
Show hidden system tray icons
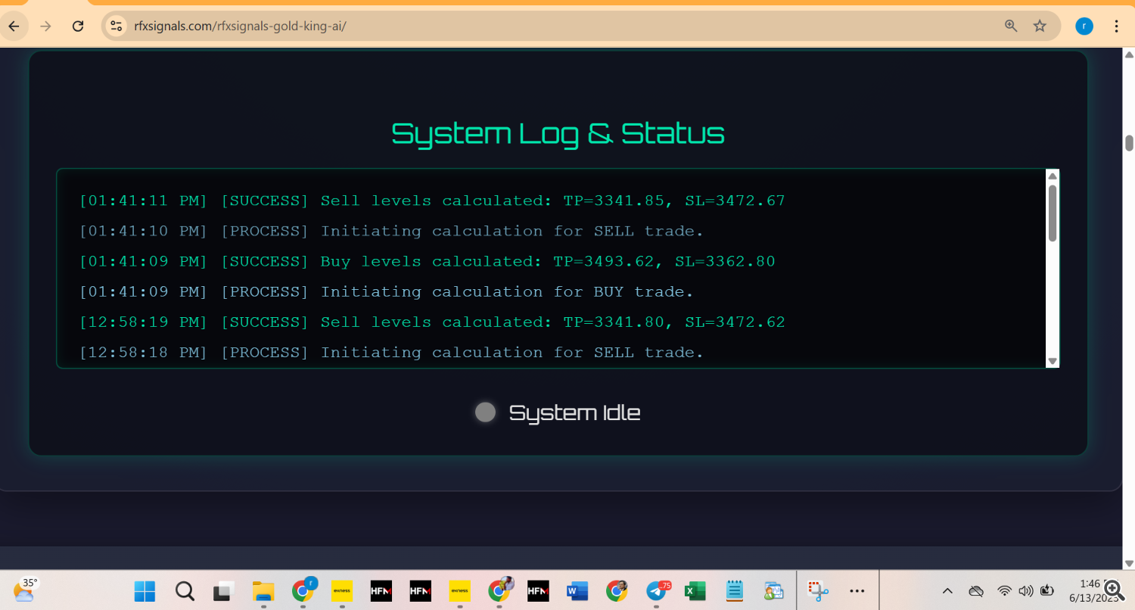[x=947, y=591]
